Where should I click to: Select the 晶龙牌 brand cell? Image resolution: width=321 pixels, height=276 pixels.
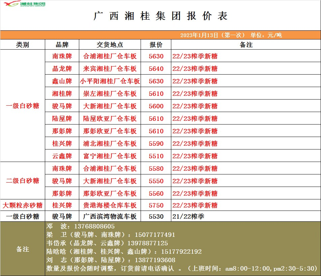tap(62, 69)
